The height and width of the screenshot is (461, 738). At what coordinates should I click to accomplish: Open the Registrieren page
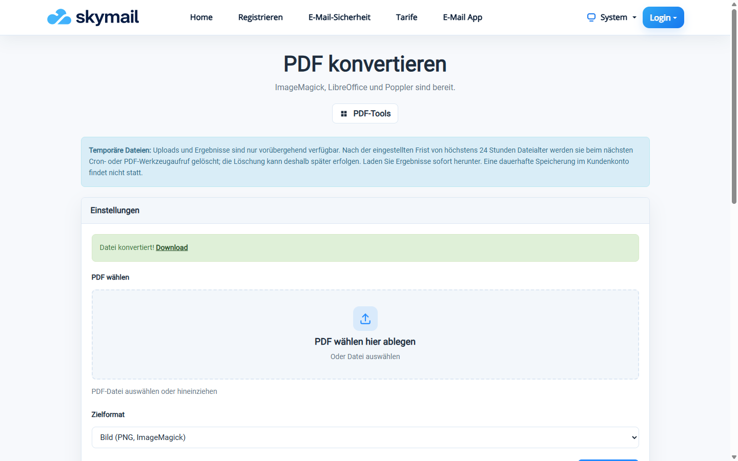pyautogui.click(x=260, y=17)
